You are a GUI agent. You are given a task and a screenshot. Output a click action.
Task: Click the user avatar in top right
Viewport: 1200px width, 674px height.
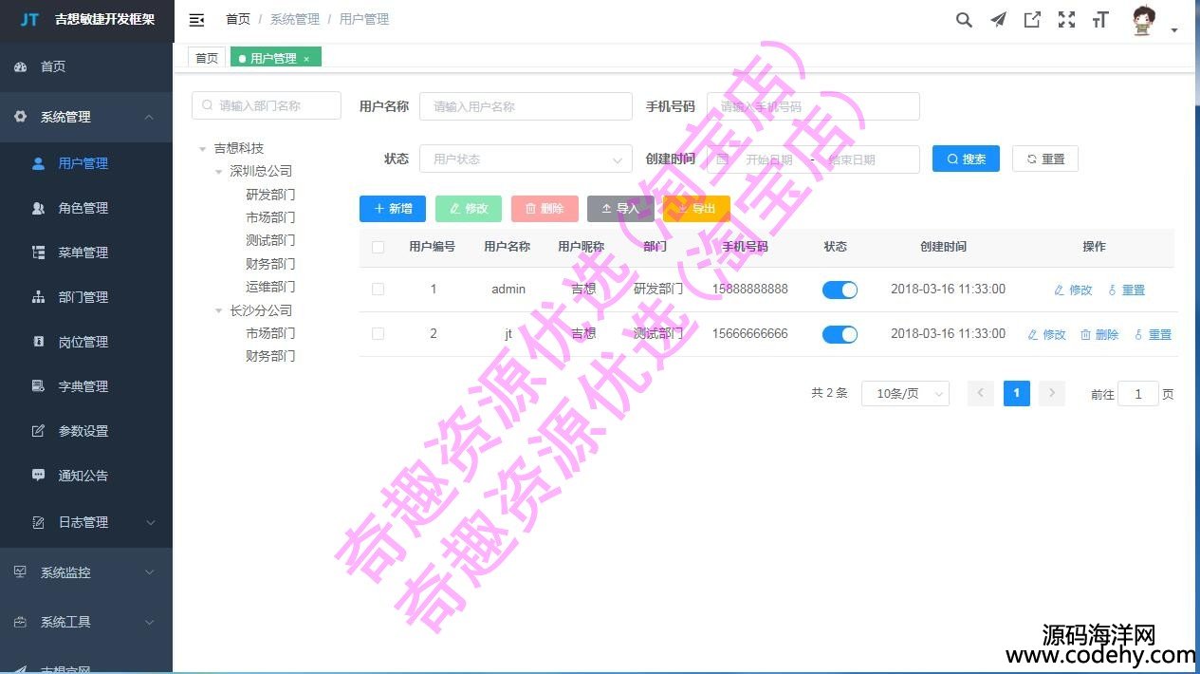(1144, 21)
